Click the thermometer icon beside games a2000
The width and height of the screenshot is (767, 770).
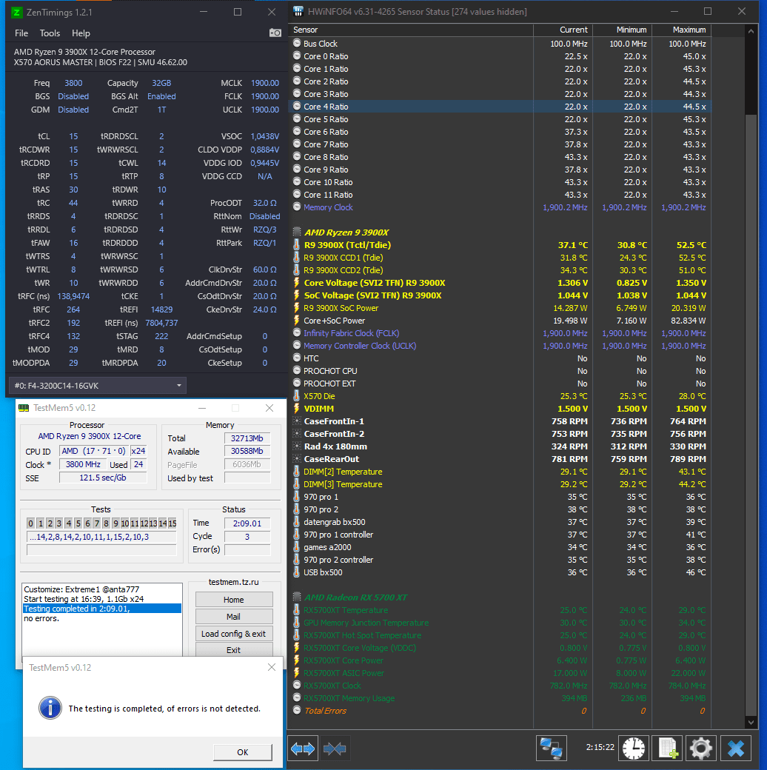point(297,546)
